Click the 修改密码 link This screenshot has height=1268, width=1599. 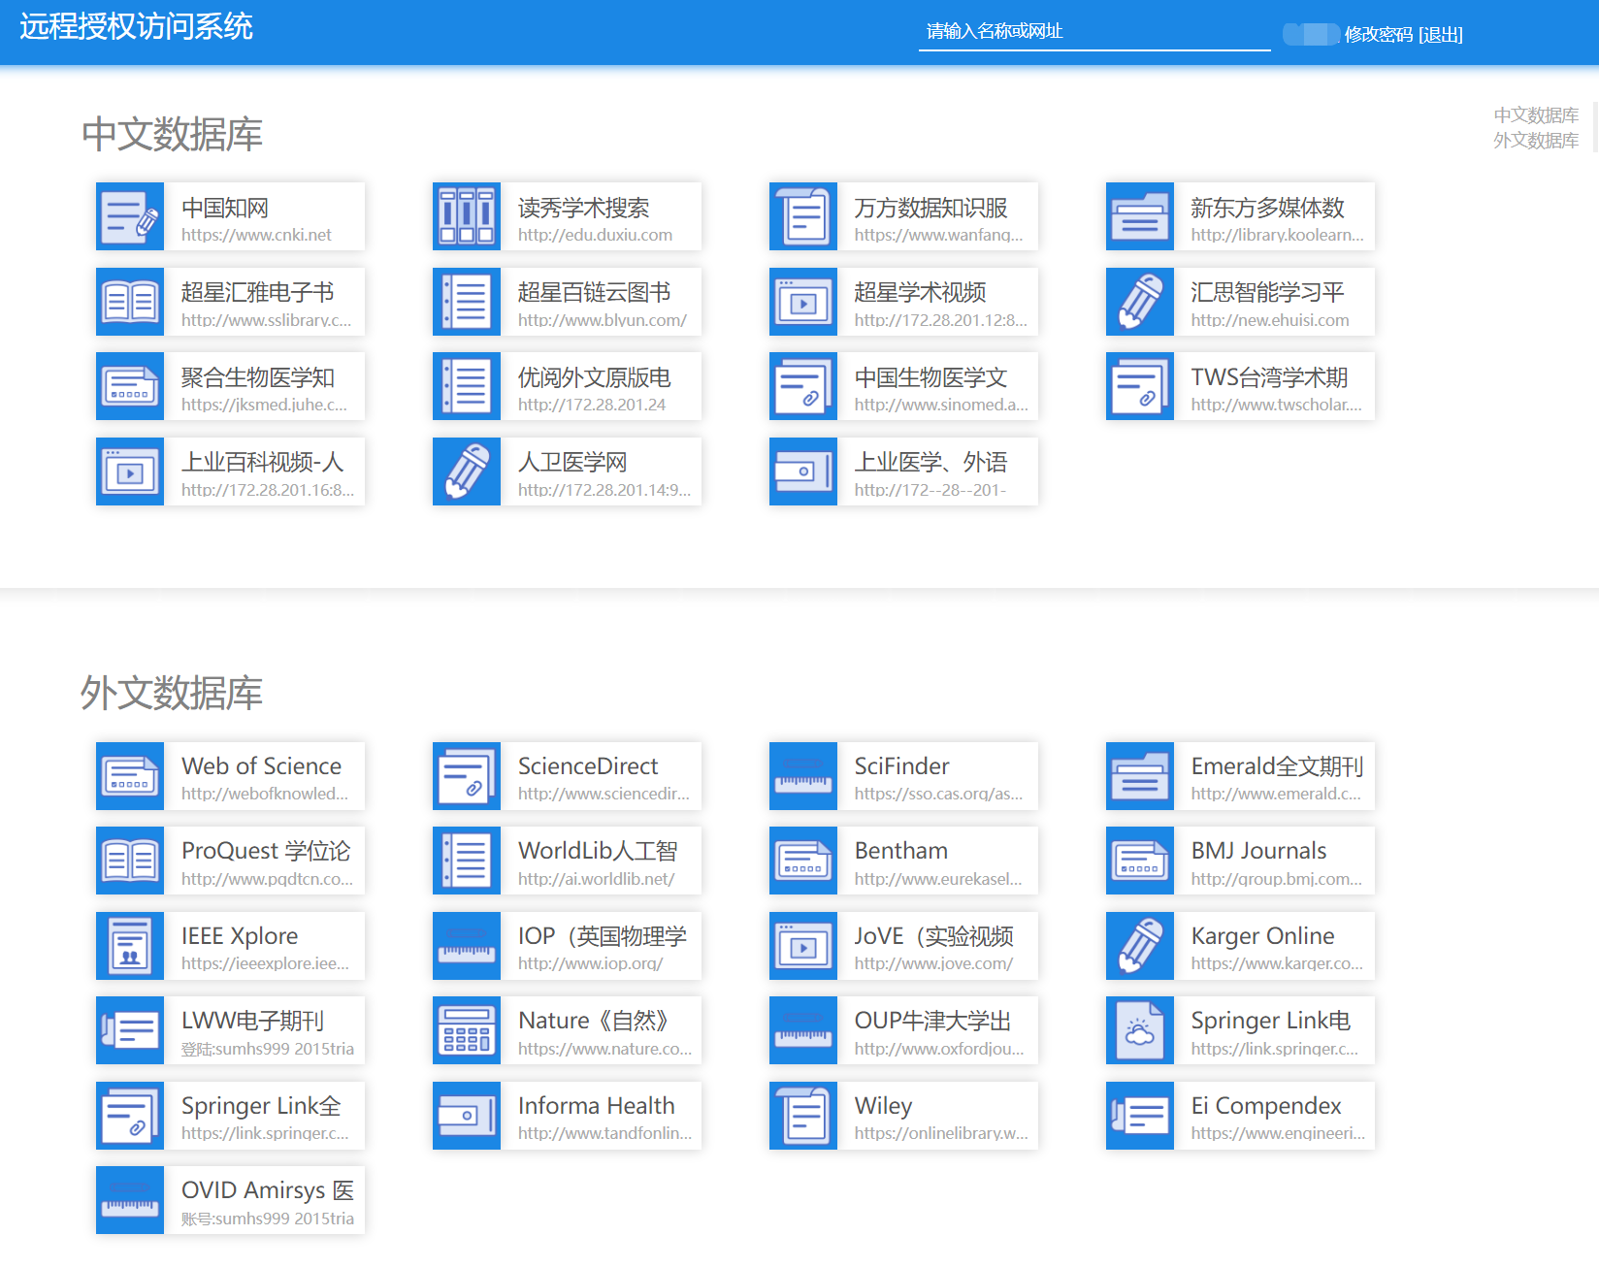pos(1378,35)
